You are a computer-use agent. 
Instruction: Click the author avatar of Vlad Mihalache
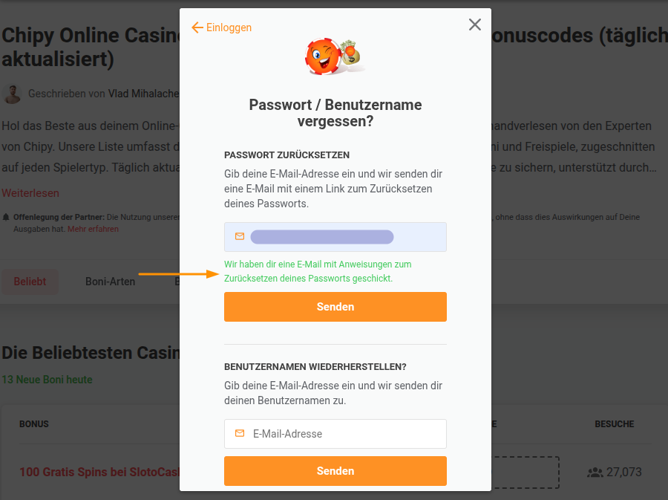(x=12, y=94)
